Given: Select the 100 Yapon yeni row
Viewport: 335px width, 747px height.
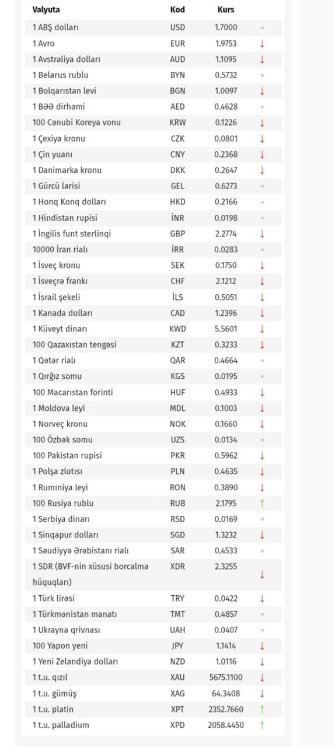Looking at the screenshot, I should [153, 646].
